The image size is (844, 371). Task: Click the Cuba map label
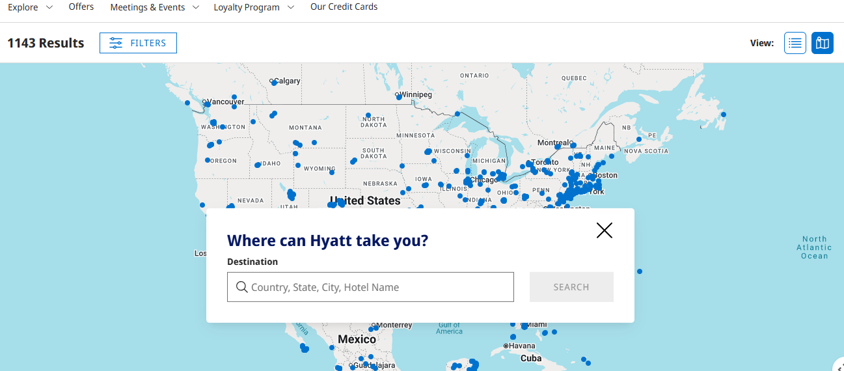point(531,358)
